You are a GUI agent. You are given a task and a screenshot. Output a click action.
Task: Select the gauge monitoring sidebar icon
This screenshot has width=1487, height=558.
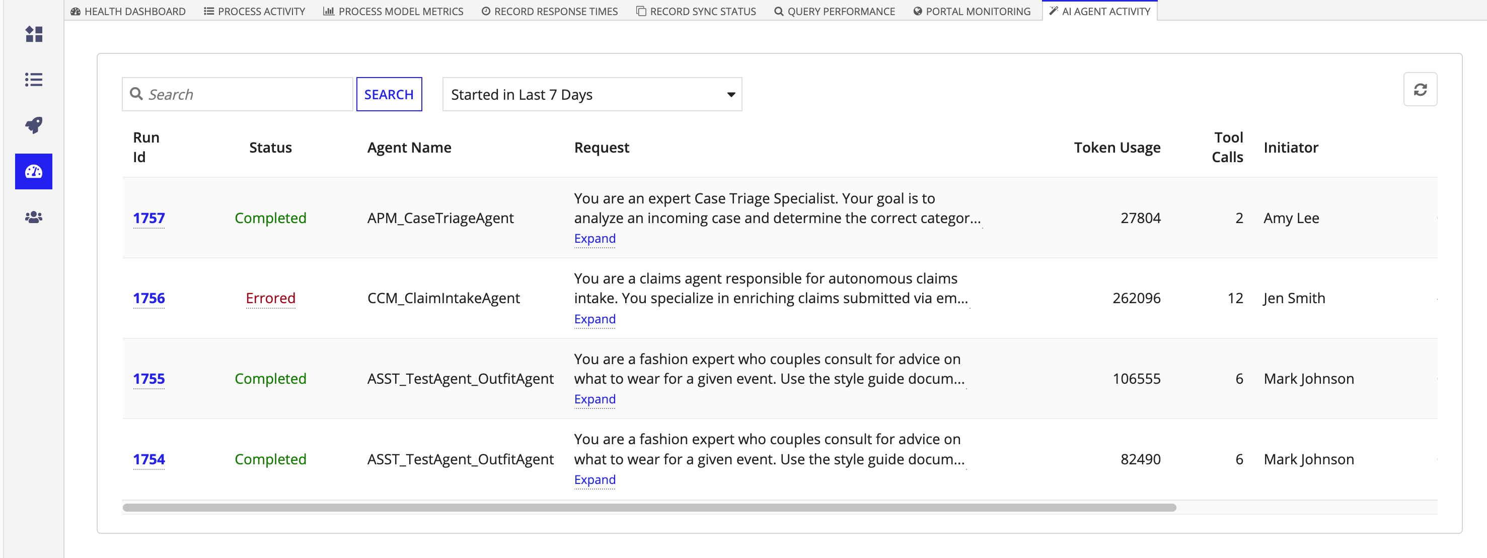tap(34, 171)
